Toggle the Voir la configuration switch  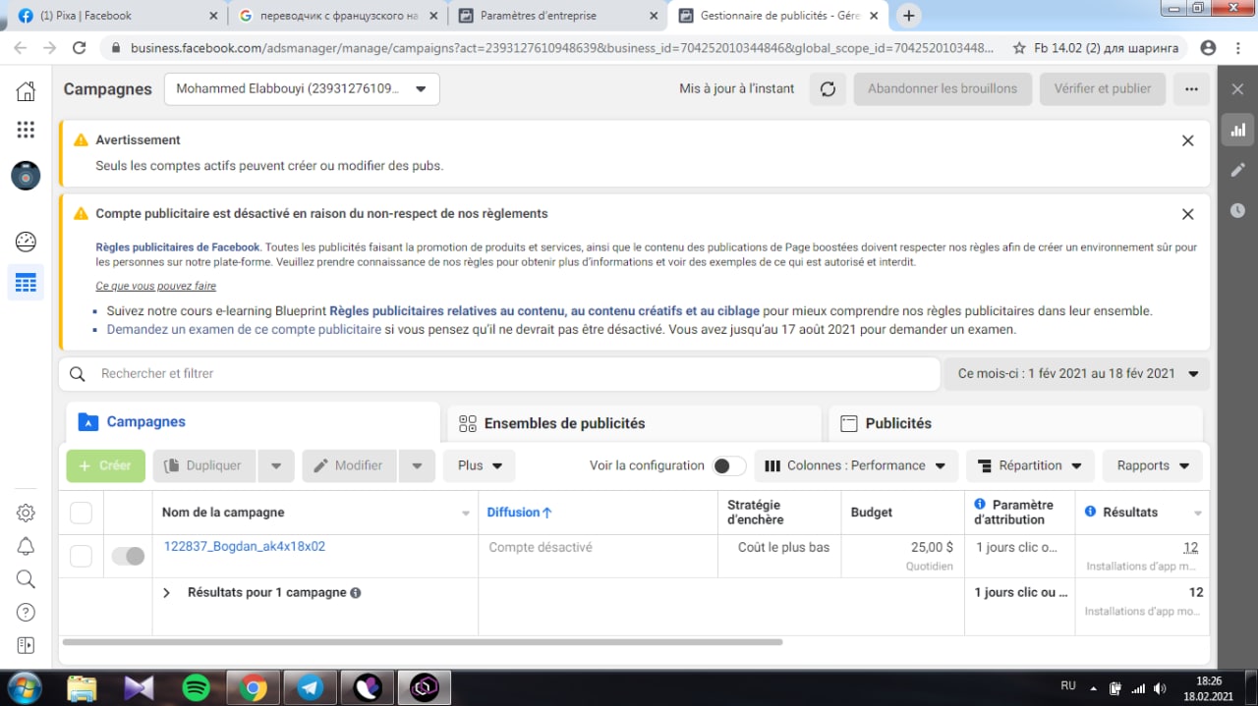729,465
